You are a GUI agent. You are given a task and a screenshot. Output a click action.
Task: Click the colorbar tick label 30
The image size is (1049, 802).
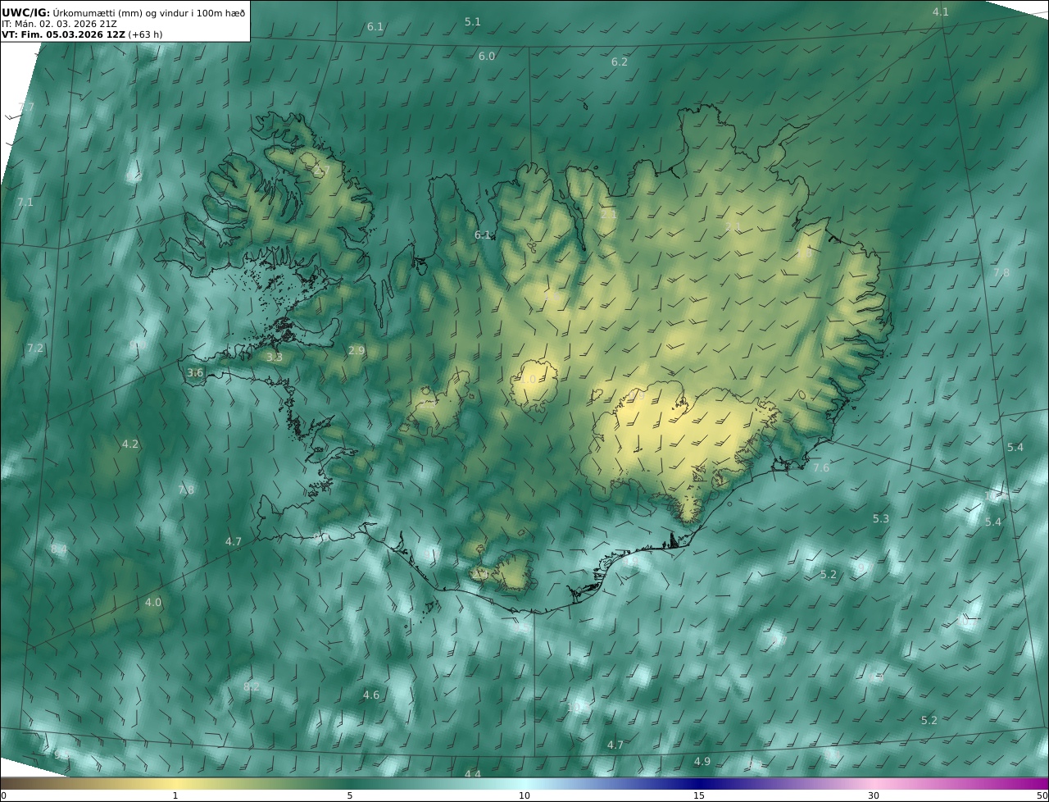pyautogui.click(x=874, y=796)
